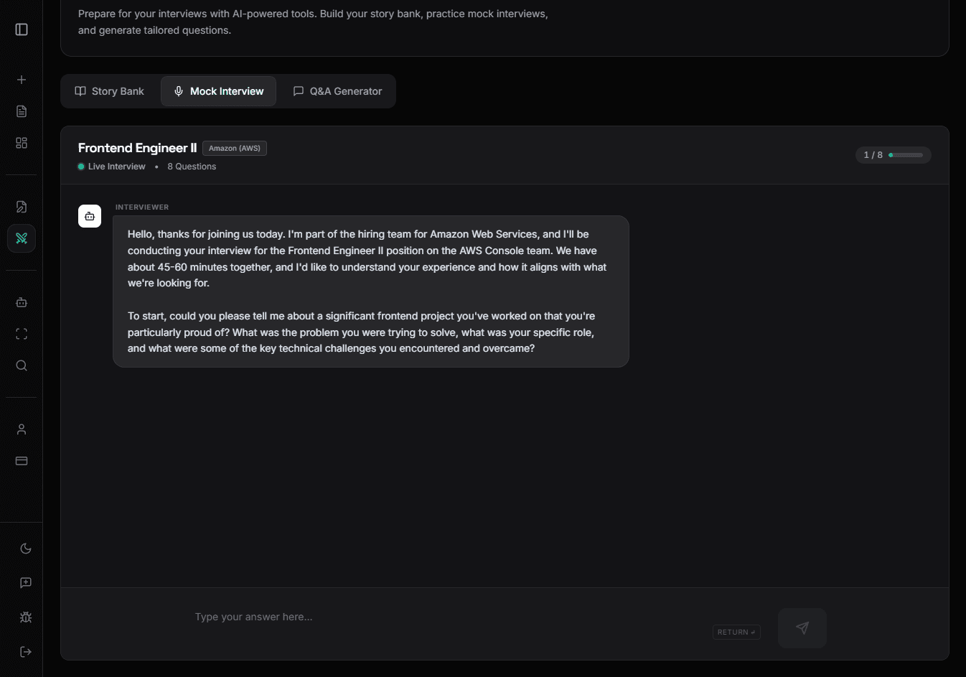Screen dimensions: 966x677
Task: Click the scan frame icon in sidebar
Action: pyautogui.click(x=22, y=334)
